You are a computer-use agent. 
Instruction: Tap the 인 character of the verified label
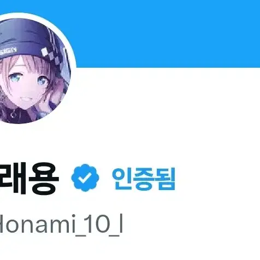coord(122,179)
